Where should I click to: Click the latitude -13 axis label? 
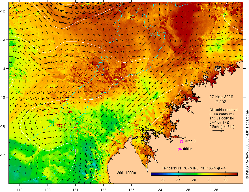pyautogui.click(x=3, y=40)
